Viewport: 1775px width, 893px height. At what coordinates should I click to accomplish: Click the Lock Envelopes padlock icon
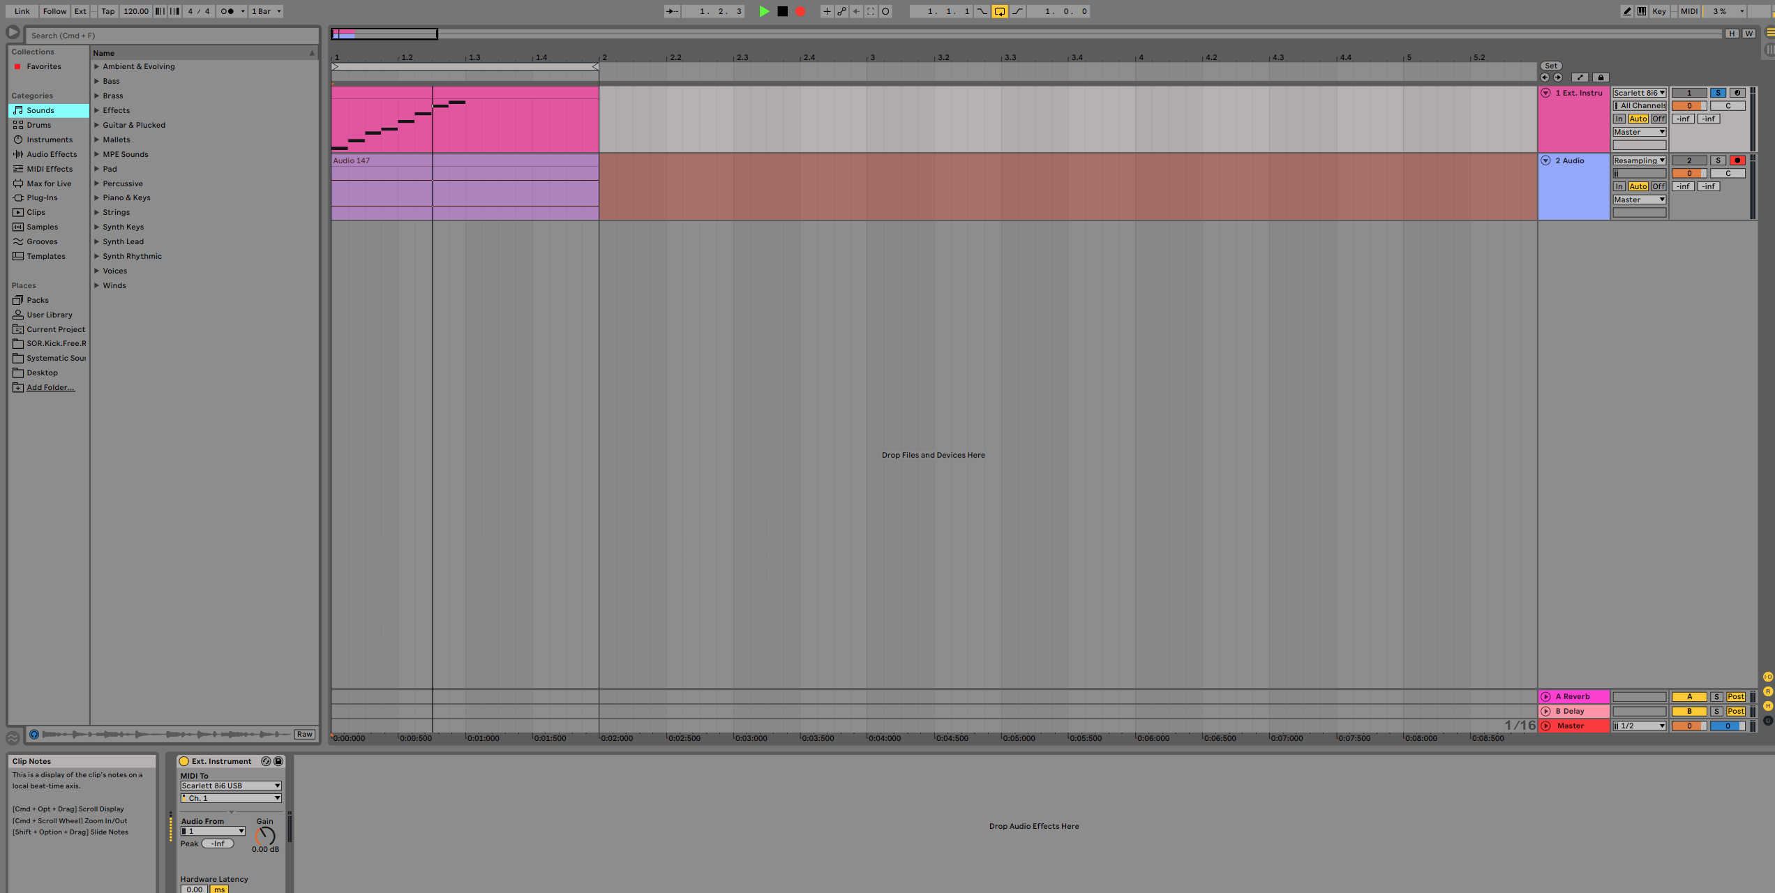(x=1601, y=77)
